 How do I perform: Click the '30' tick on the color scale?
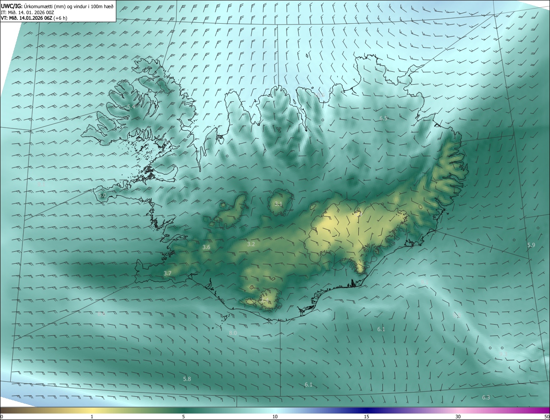pos(458,417)
